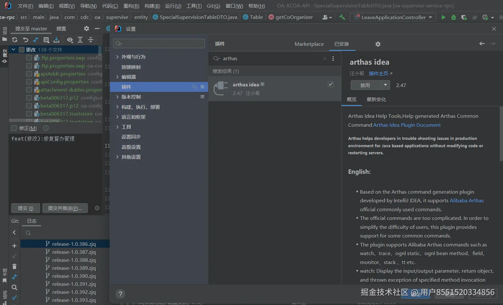Click the settings search input field

point(159,44)
